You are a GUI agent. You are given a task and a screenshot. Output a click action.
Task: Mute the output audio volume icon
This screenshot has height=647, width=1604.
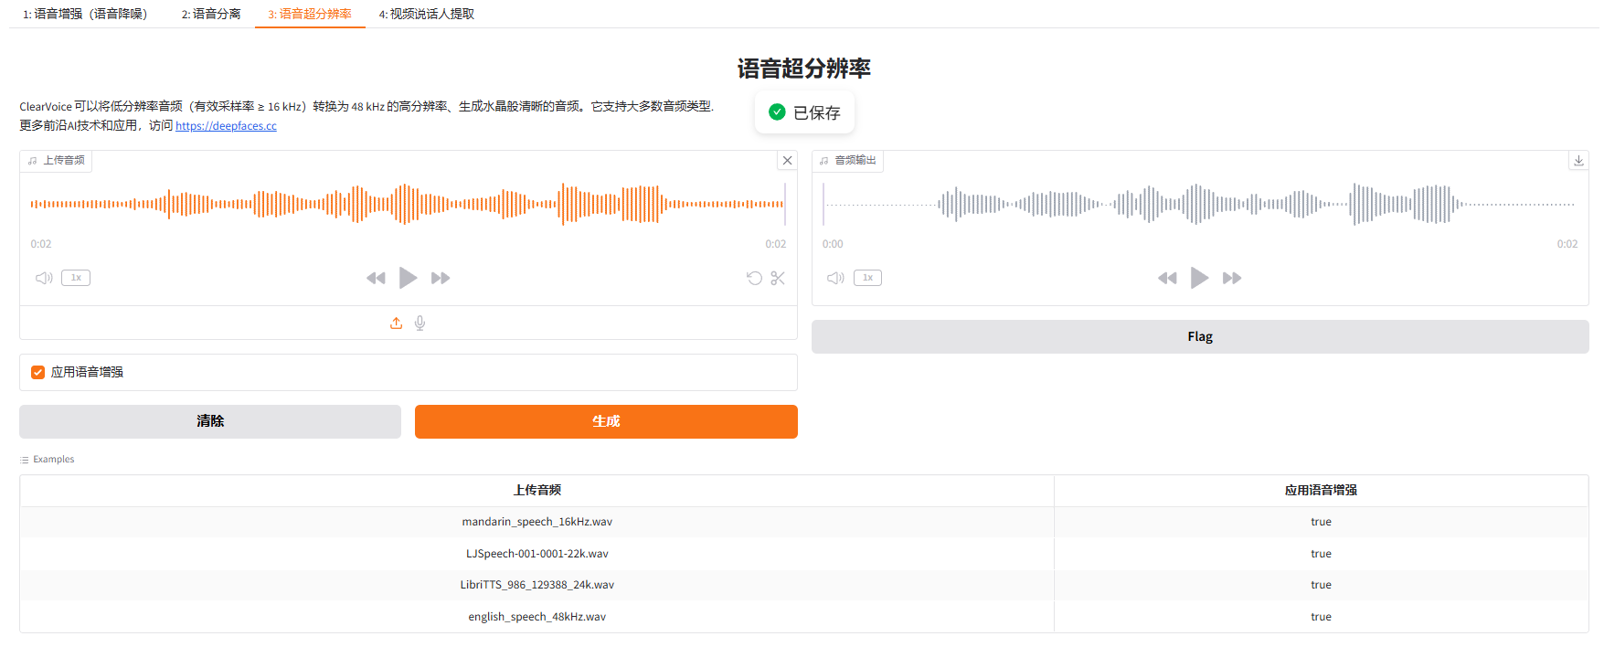coord(834,278)
